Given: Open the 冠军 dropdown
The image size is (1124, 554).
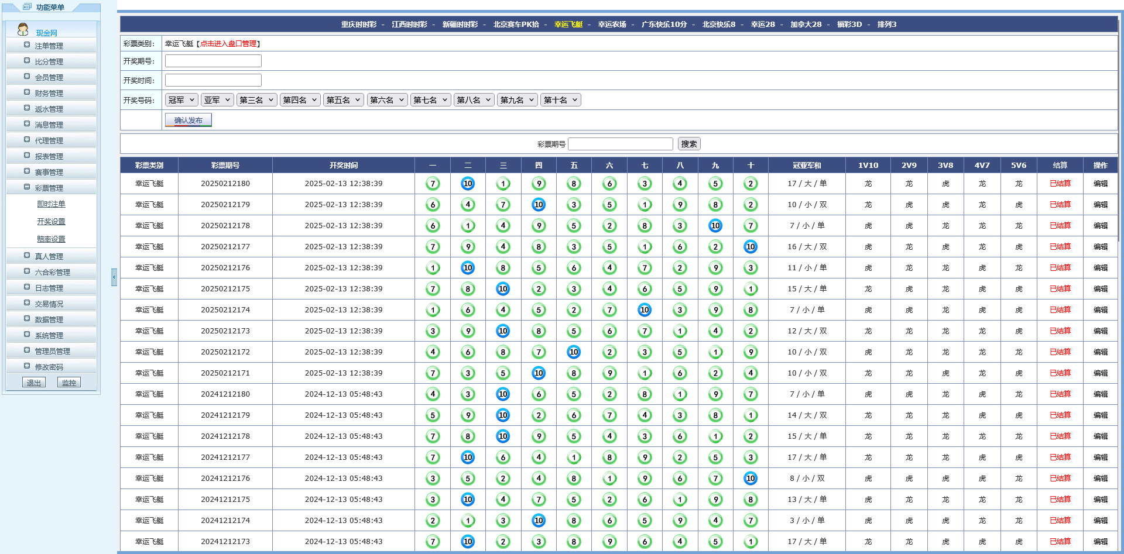Looking at the screenshot, I should (x=181, y=100).
